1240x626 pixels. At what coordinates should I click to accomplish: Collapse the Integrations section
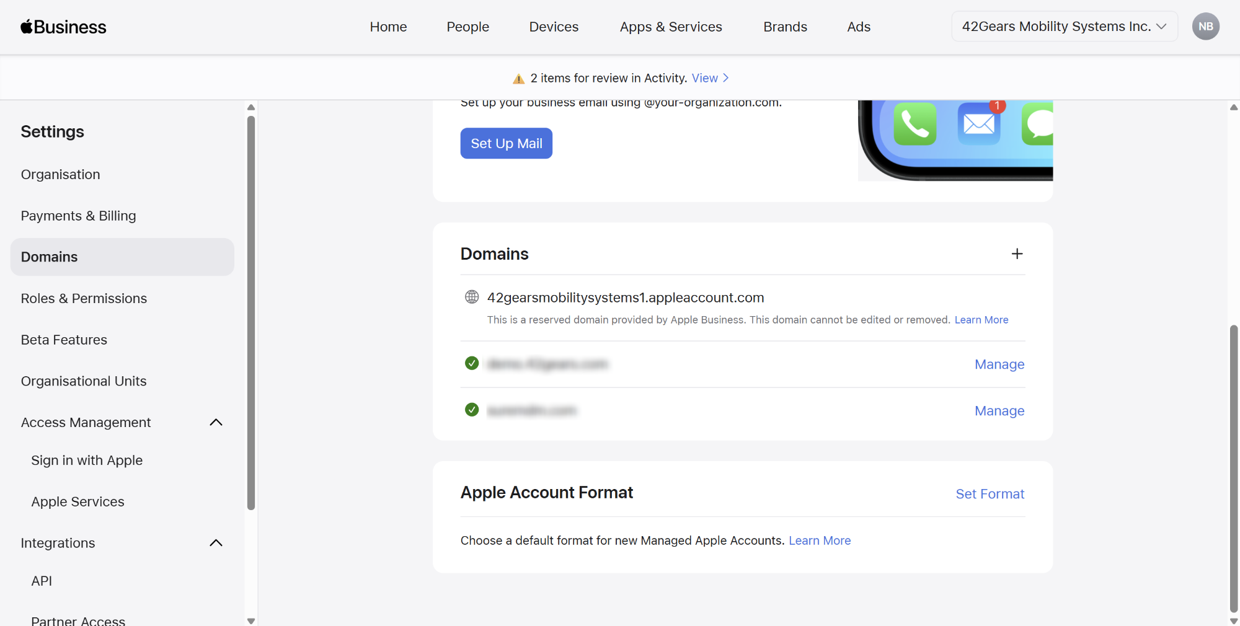click(x=216, y=543)
